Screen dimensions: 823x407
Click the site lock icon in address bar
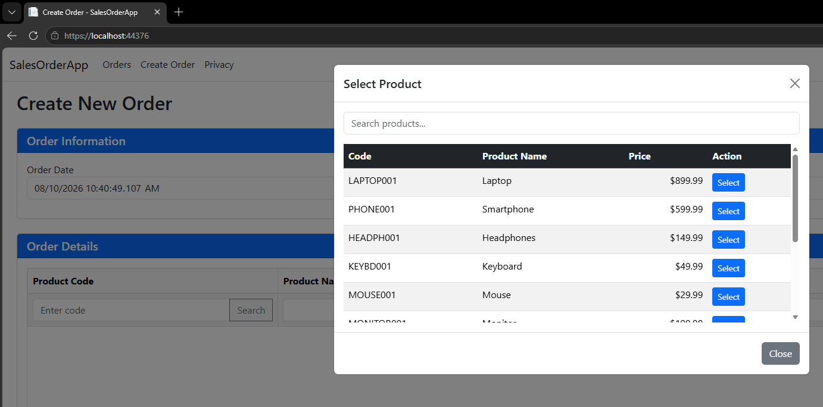point(55,36)
